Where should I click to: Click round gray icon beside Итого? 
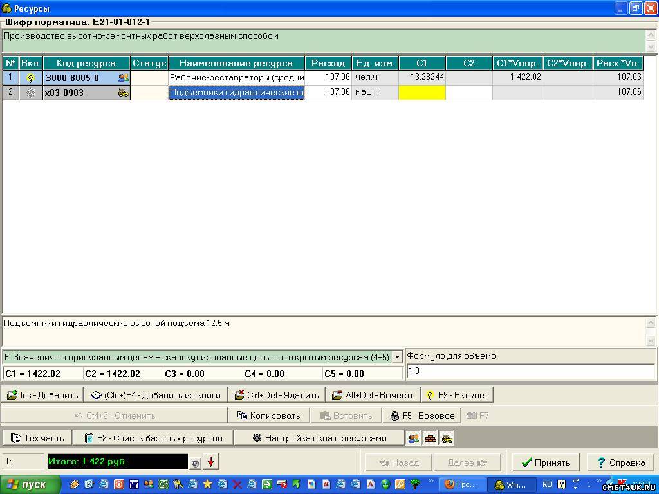click(195, 463)
